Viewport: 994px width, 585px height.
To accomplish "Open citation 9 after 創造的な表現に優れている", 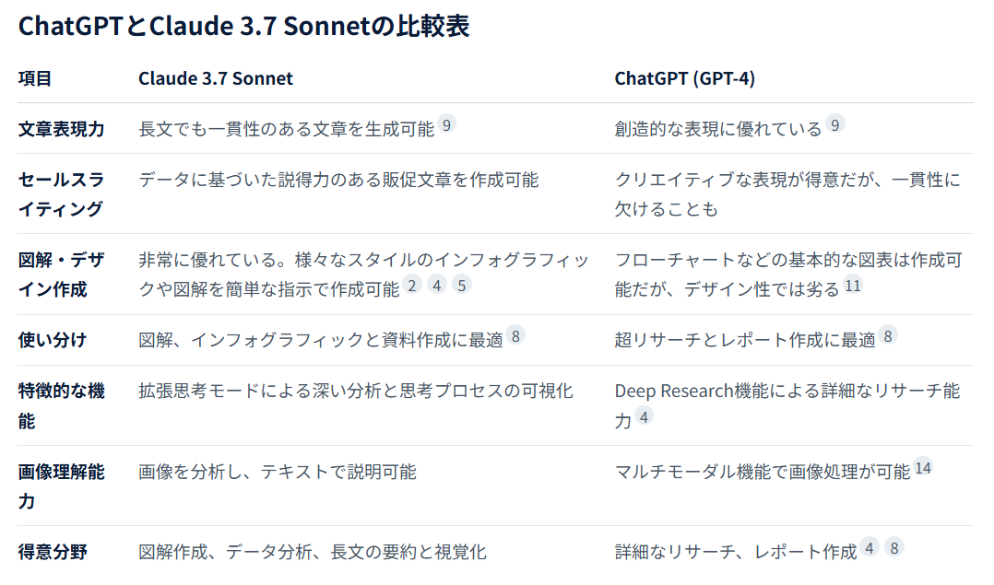I will 834,124.
